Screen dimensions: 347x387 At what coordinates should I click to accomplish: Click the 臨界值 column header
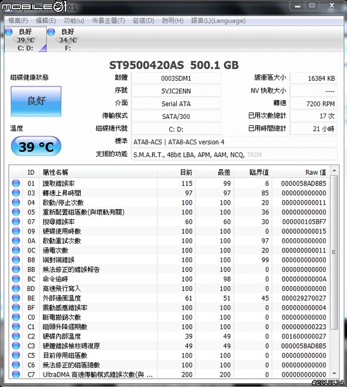click(x=253, y=172)
